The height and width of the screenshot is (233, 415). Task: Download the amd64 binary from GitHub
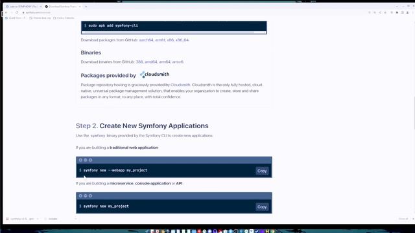point(151,62)
